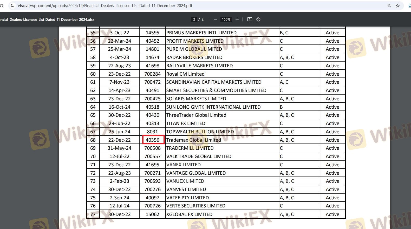Click the highlighted 40356 license number cell
411x229 pixels.
point(153,140)
